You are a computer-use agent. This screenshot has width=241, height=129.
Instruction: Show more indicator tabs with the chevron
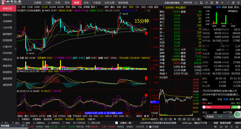pos(131,116)
